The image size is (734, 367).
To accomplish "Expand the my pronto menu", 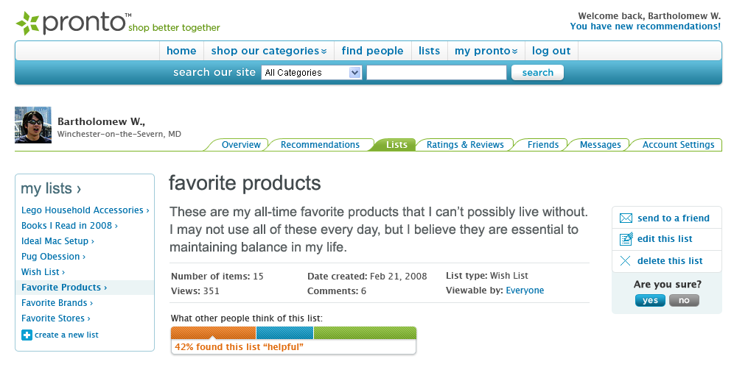I will click(x=486, y=51).
